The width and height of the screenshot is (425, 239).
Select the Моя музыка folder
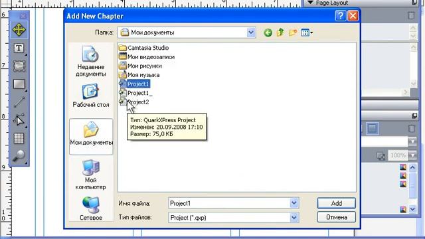139,75
